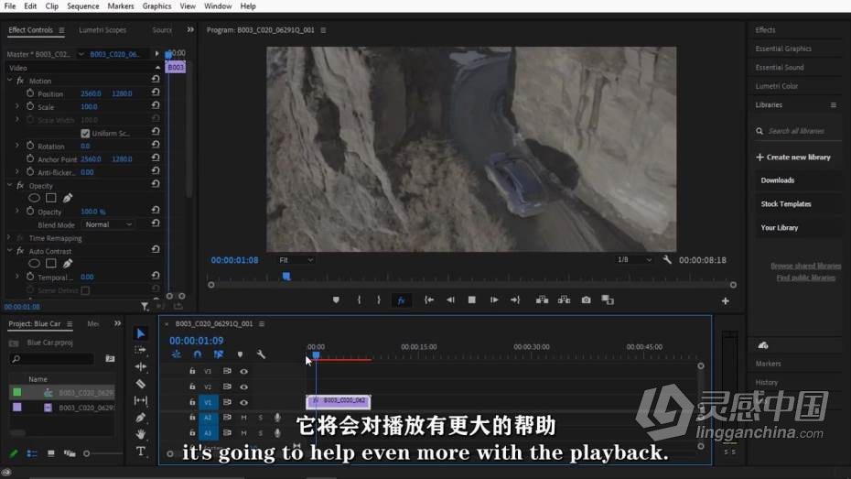
Task: Open program monitor settings wrench
Action: pos(667,260)
